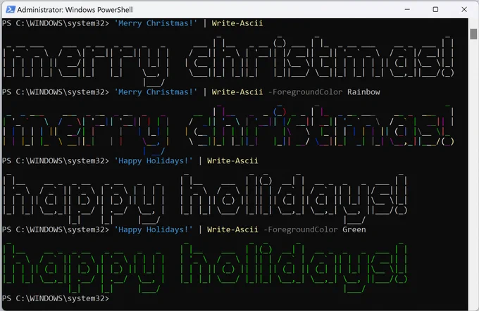This screenshot has height=311, width=479.
Task: Click 'Write-Ascii' in the first command
Action: tap(237, 23)
